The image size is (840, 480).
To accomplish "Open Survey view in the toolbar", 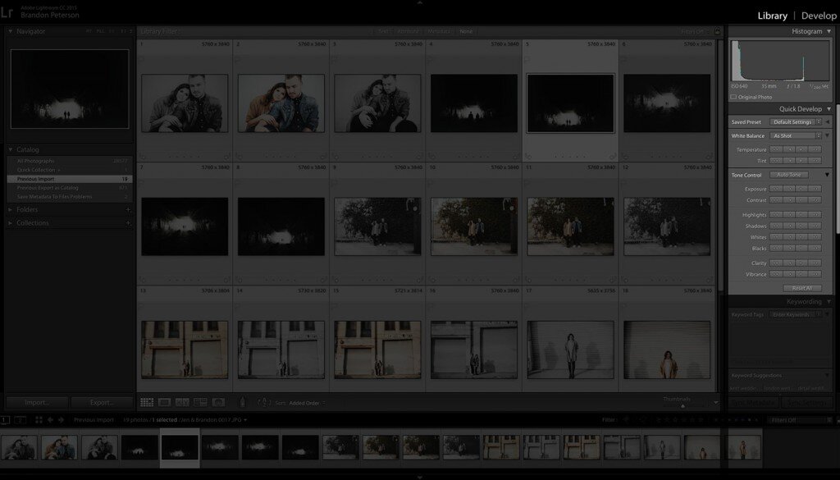I will [200, 402].
